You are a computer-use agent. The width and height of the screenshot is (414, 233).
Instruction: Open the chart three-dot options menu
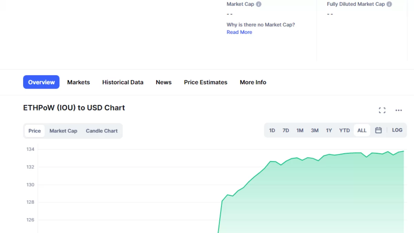coord(398,110)
